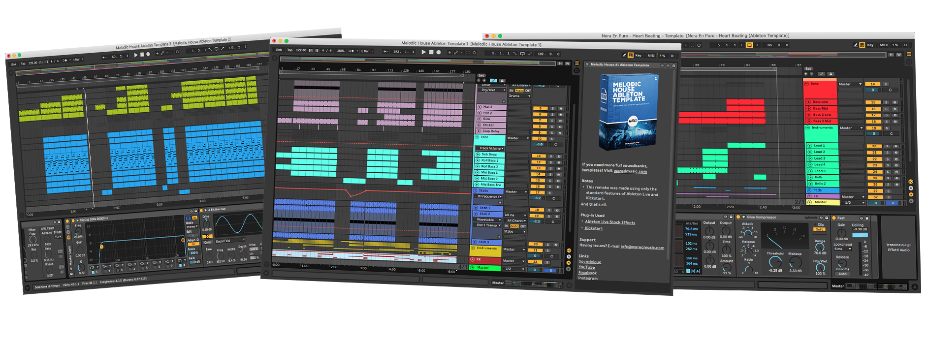
Task: Click the Melodic House Ableton Template box image
Action: [628, 112]
